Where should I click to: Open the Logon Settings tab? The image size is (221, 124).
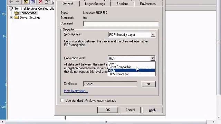coord(95,4)
